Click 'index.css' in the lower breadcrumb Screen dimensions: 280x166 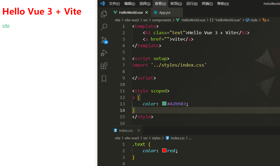177,138
